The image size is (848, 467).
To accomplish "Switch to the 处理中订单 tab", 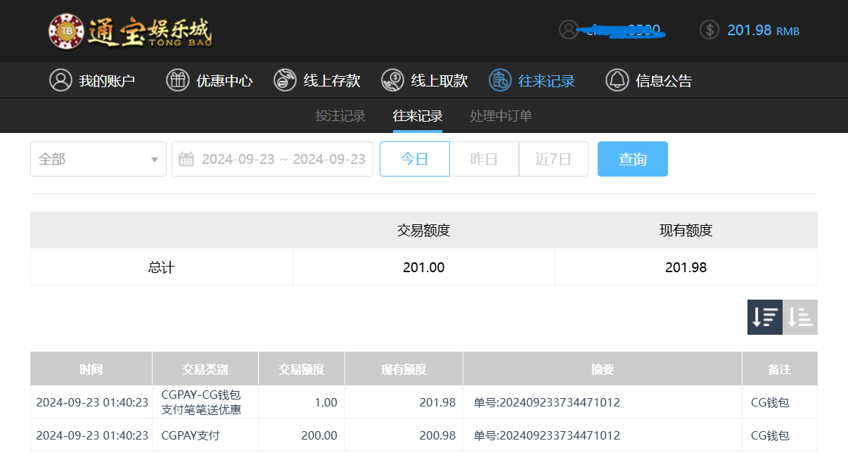I will pos(501,116).
